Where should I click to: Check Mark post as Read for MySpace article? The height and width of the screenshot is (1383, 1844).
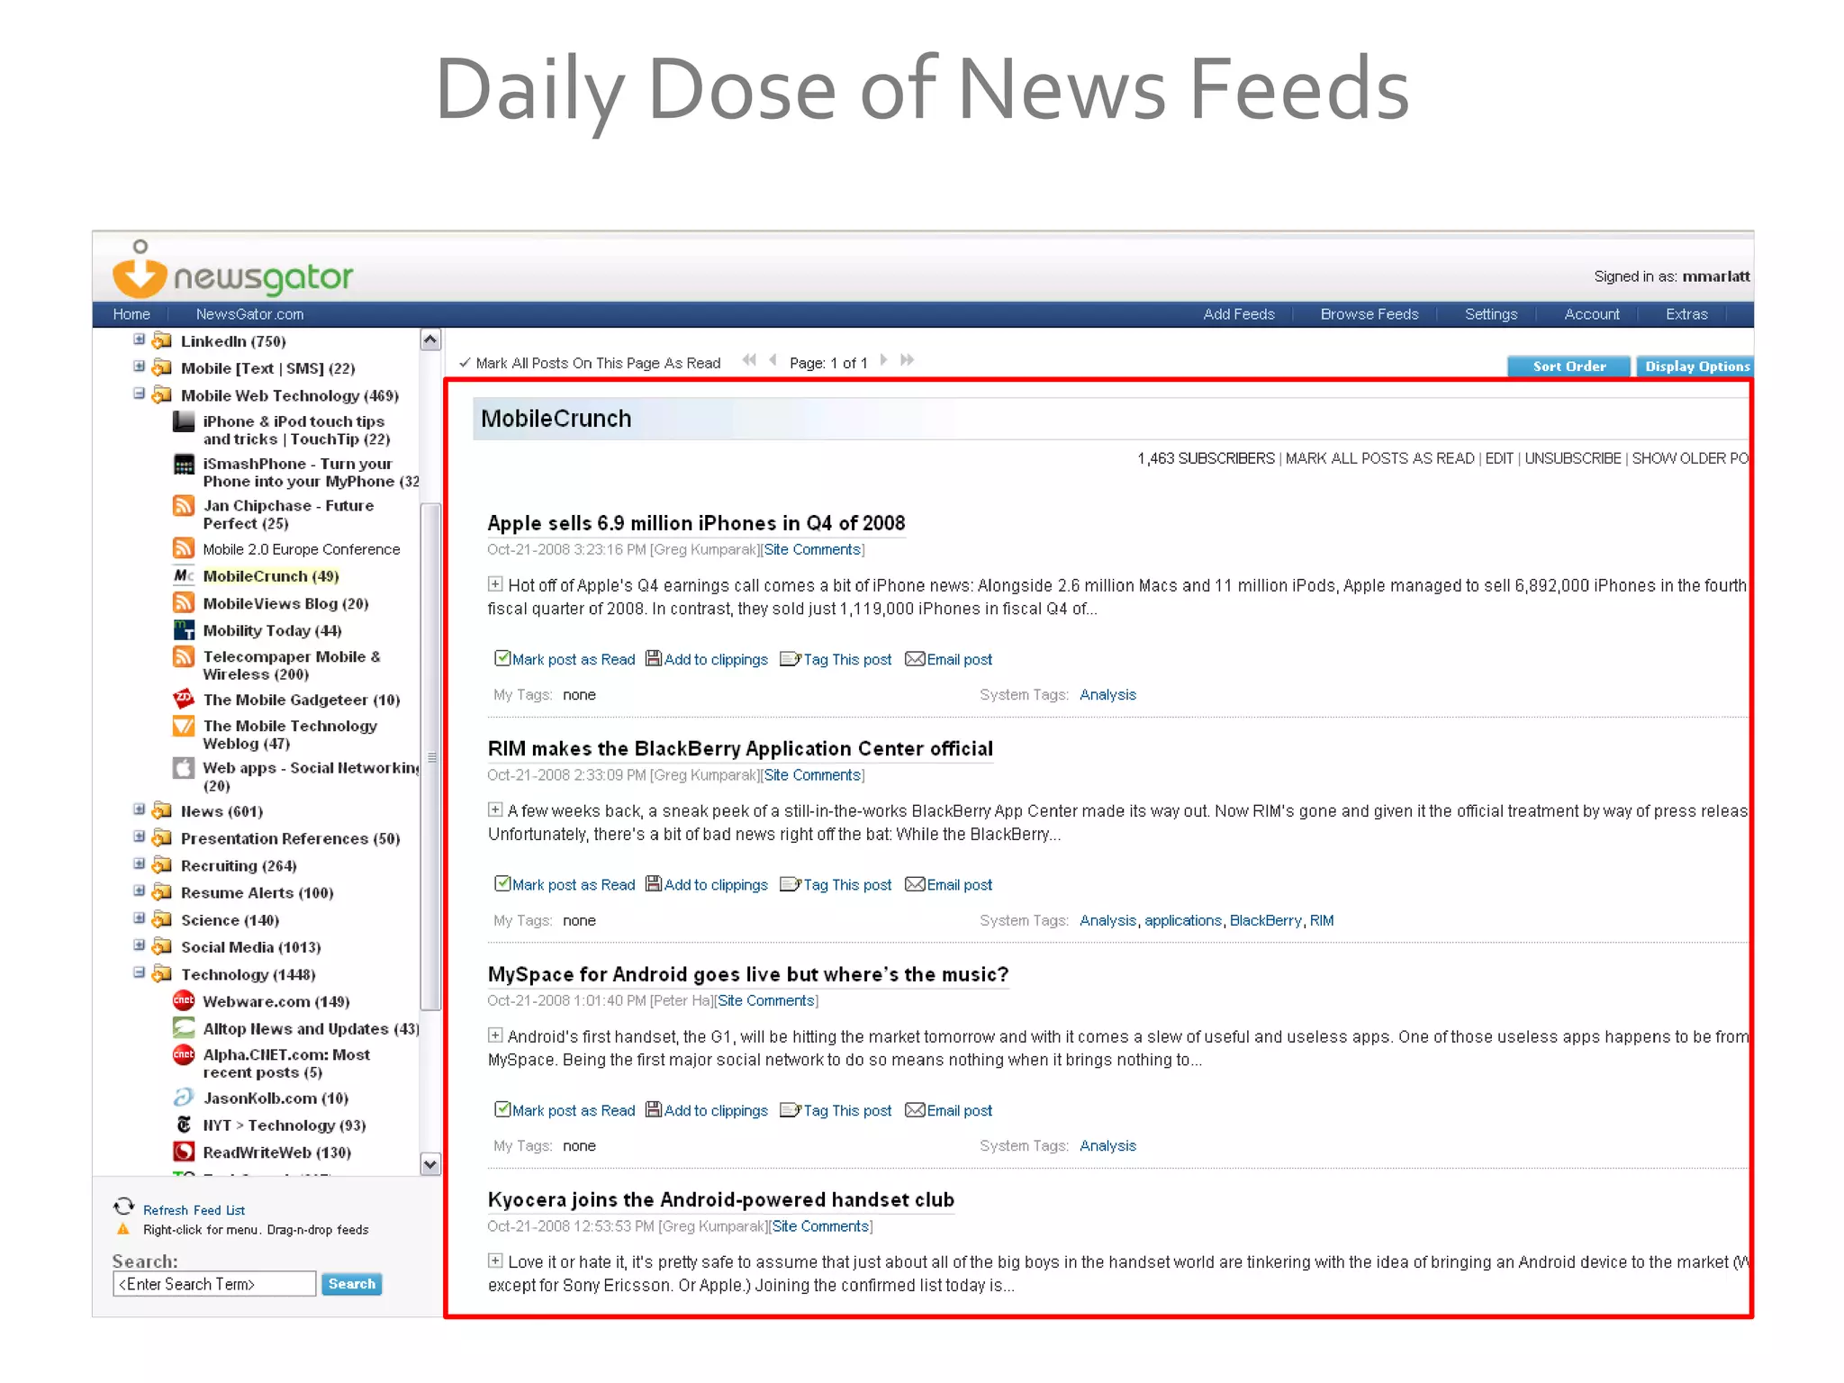tap(502, 1109)
